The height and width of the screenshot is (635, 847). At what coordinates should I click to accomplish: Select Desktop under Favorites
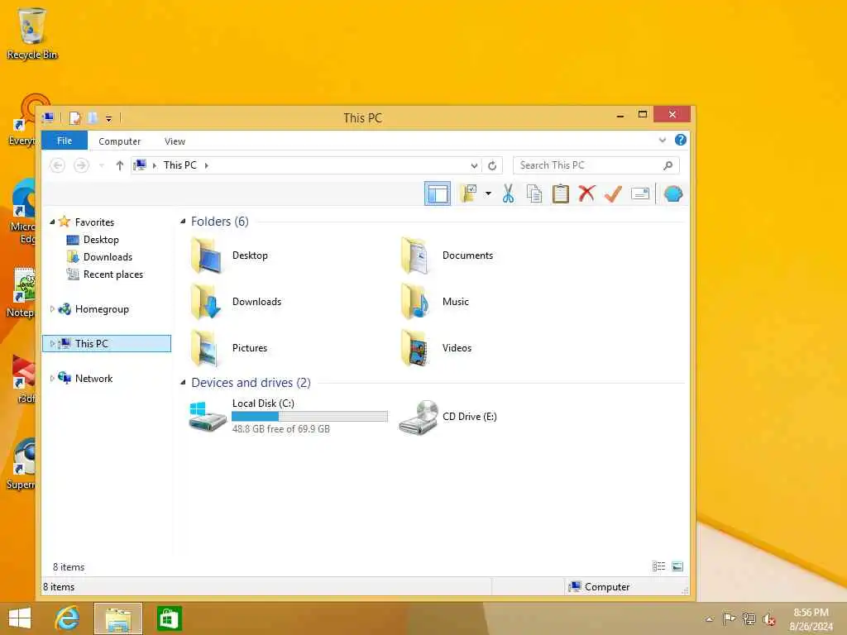100,239
